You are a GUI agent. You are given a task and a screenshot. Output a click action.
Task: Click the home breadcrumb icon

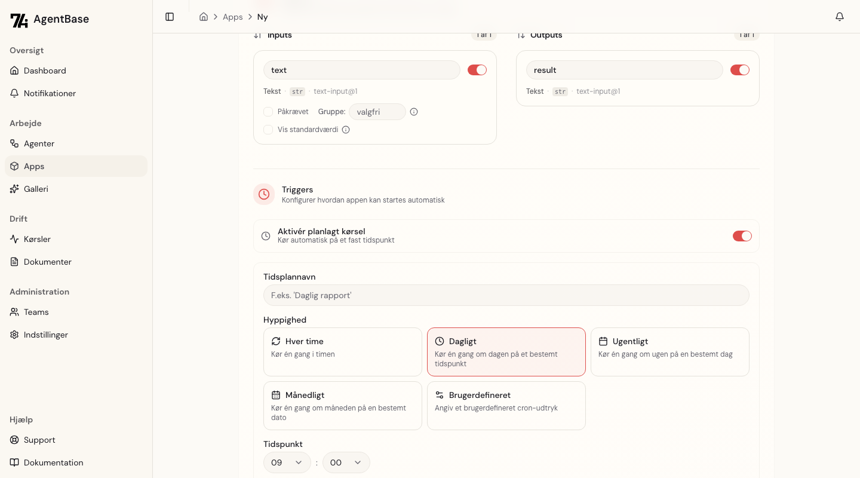coord(204,17)
